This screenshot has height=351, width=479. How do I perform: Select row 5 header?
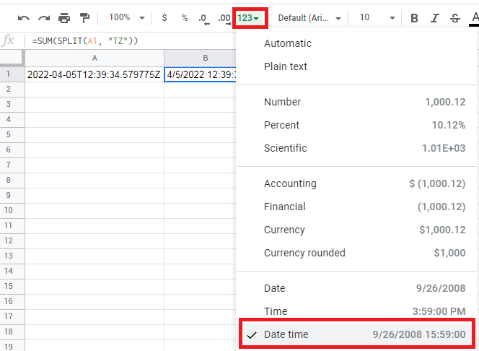click(12, 135)
